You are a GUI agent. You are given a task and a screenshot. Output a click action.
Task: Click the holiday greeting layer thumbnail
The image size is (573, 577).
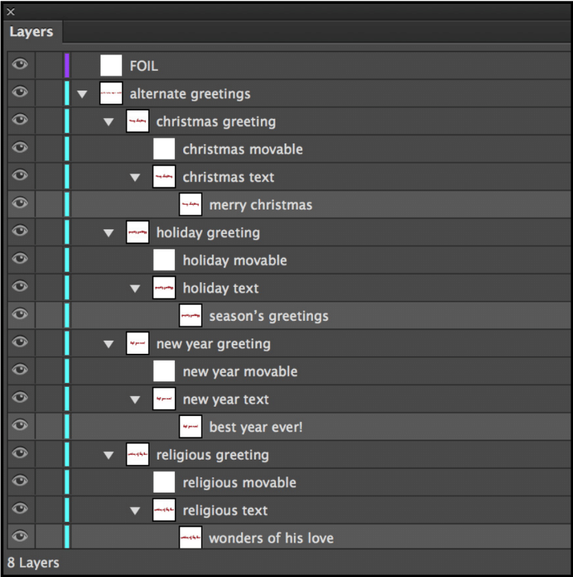tap(137, 232)
